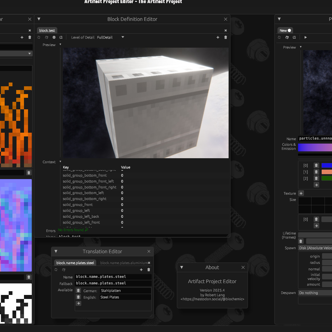The height and width of the screenshot is (332, 332).
Task: Click save icon in Block Definition Editor toolbar
Action: coord(46,37)
